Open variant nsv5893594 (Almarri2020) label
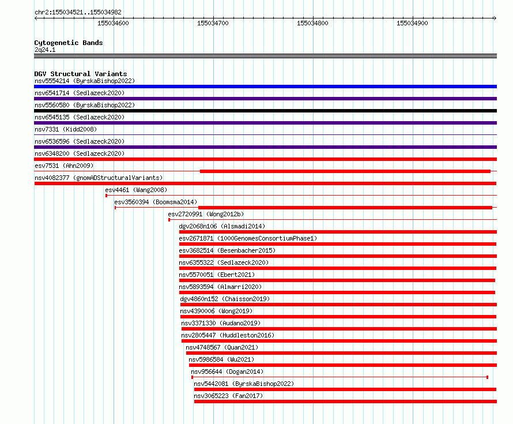This screenshot has width=513, height=424. pos(221,287)
